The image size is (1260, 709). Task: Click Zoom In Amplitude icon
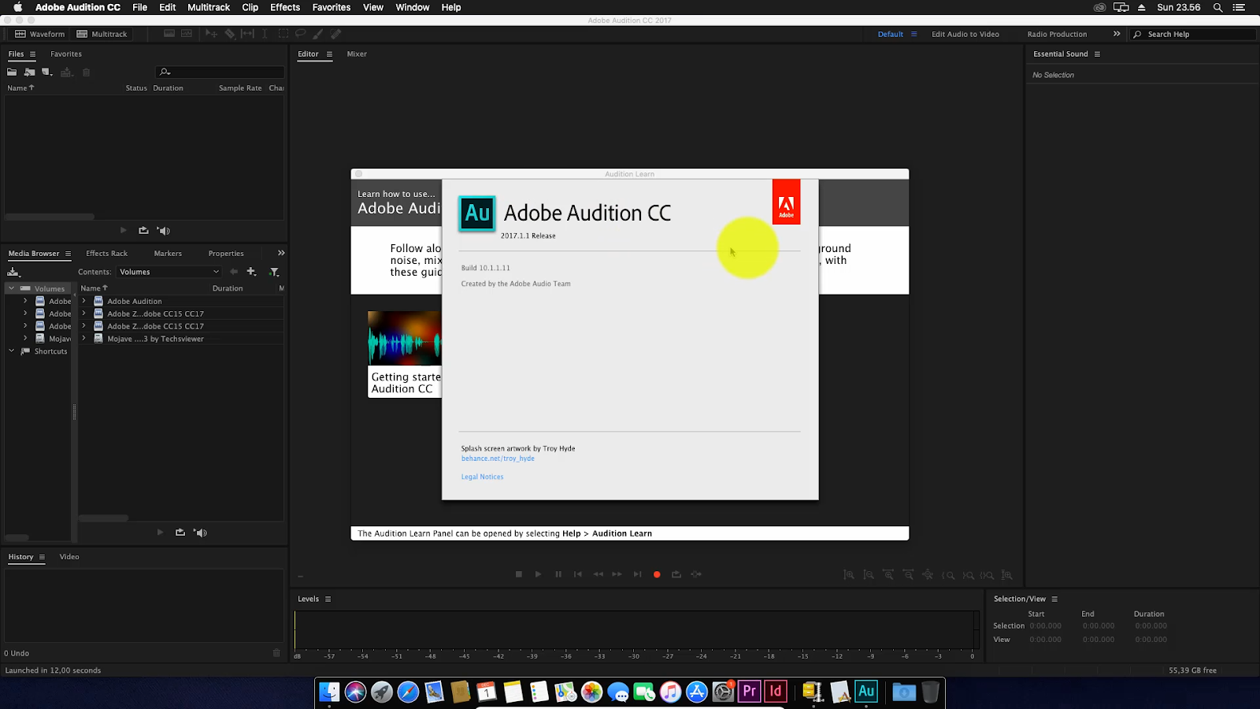(849, 575)
